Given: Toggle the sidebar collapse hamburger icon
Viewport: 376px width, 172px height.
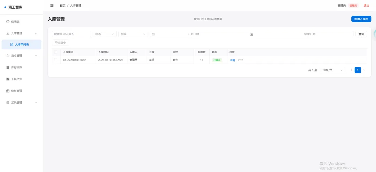Looking at the screenshot, I should pos(52,6).
